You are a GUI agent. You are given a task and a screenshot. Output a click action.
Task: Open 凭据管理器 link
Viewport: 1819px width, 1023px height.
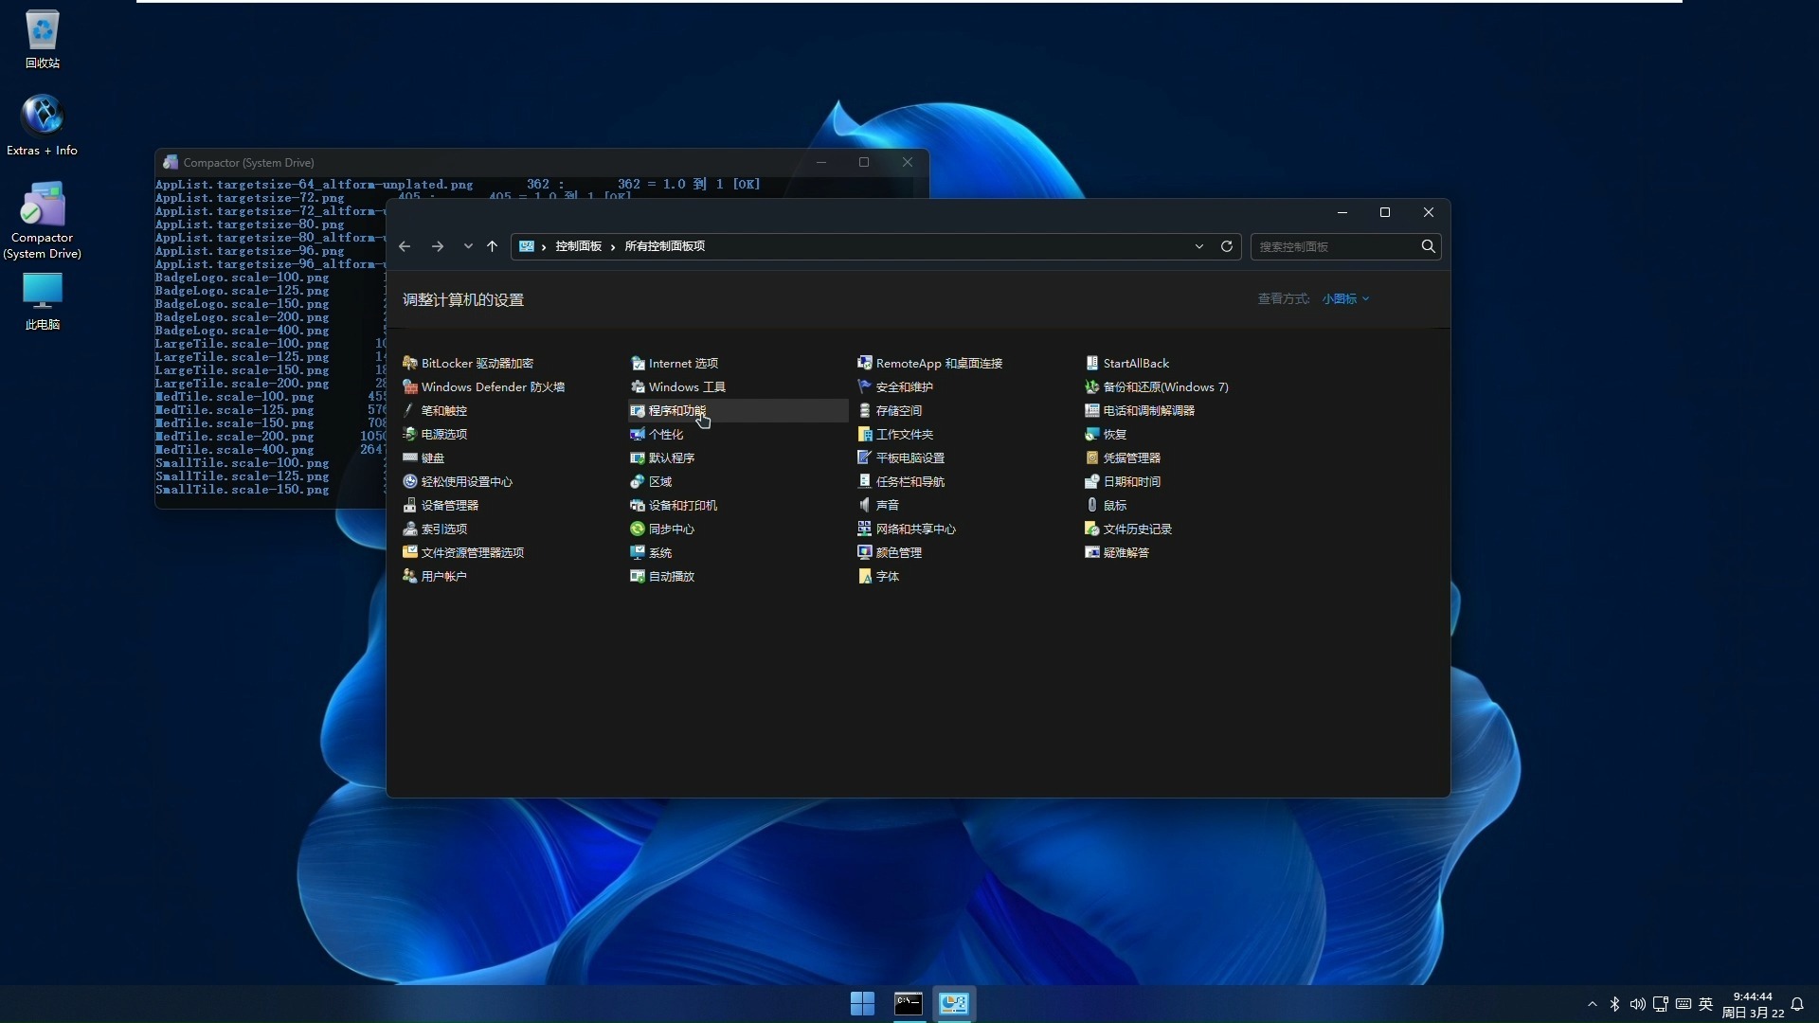pyautogui.click(x=1132, y=458)
